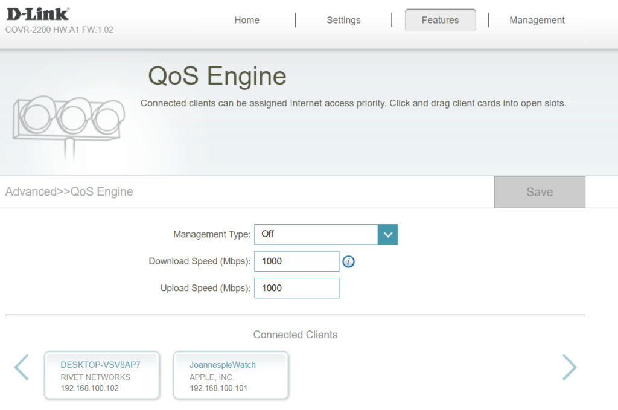Show previous connected clients with left arrow
The image size is (618, 410).
(x=21, y=367)
